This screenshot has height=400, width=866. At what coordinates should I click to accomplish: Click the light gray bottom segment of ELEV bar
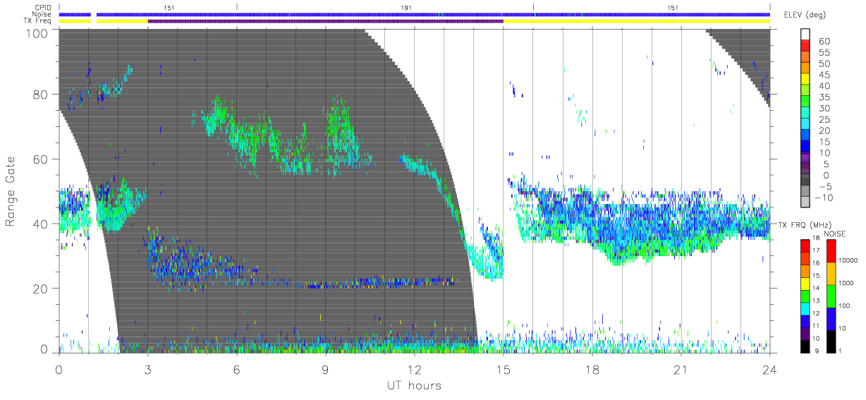(x=806, y=202)
